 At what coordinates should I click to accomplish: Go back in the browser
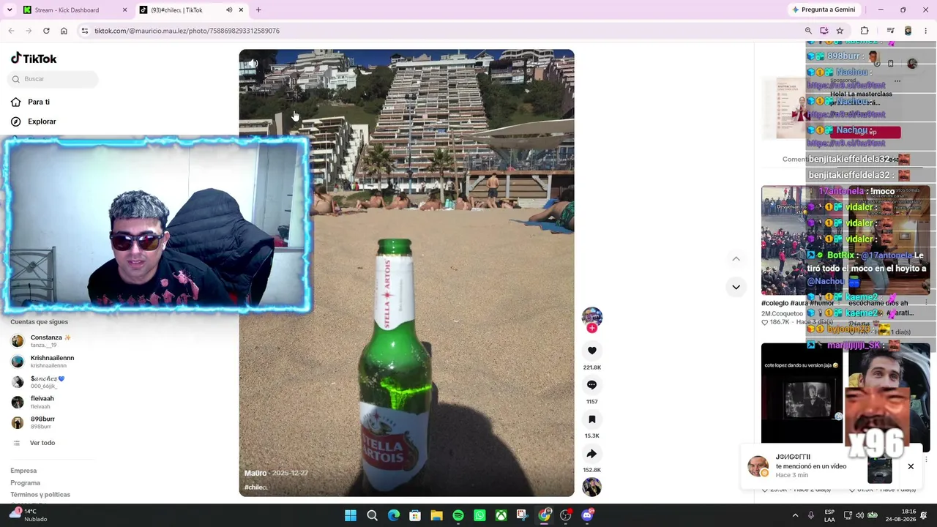[11, 31]
